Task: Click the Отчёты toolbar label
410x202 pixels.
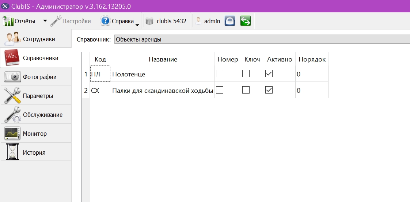Action: [25, 21]
